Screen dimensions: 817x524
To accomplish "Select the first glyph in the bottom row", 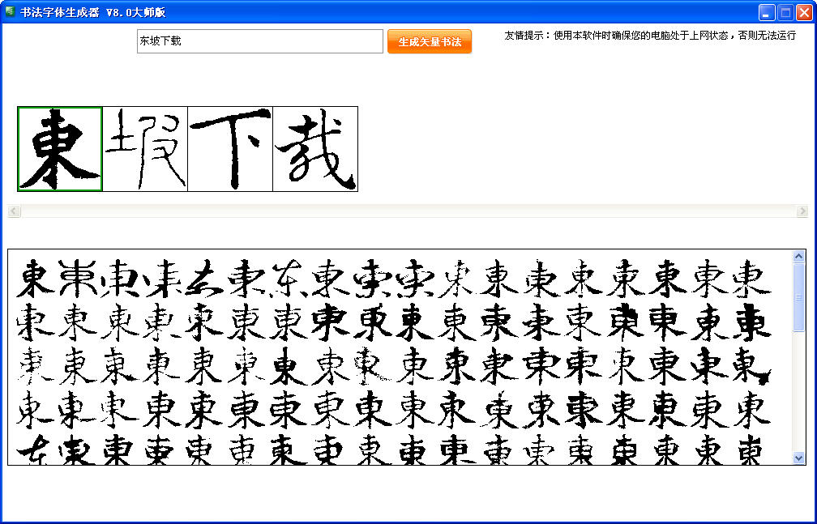I will tap(32, 449).
